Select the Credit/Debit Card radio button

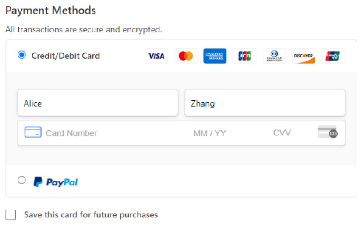click(x=22, y=55)
